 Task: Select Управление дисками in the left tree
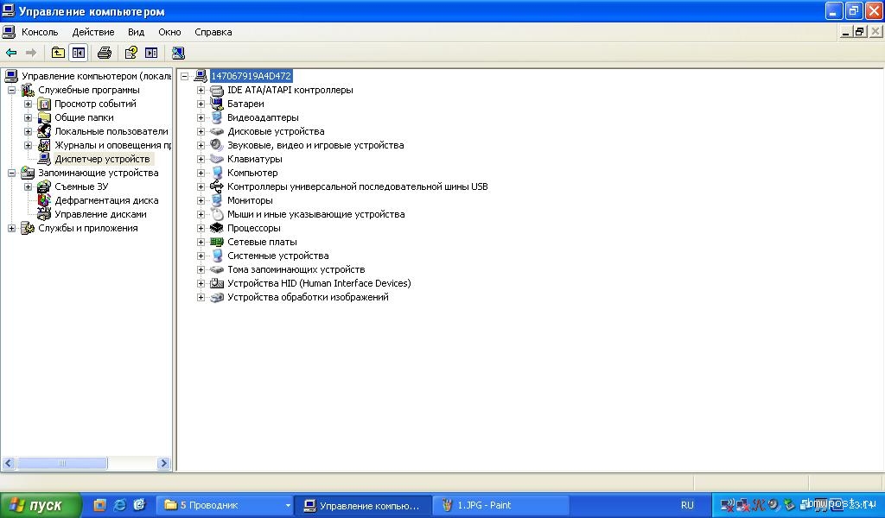pos(100,214)
